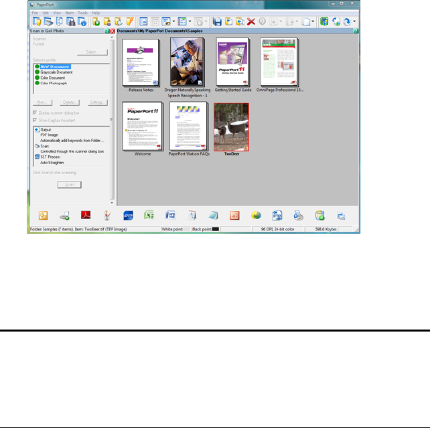
Task: Toggle Display scanner dialog box checkbox
Action: click(35, 113)
